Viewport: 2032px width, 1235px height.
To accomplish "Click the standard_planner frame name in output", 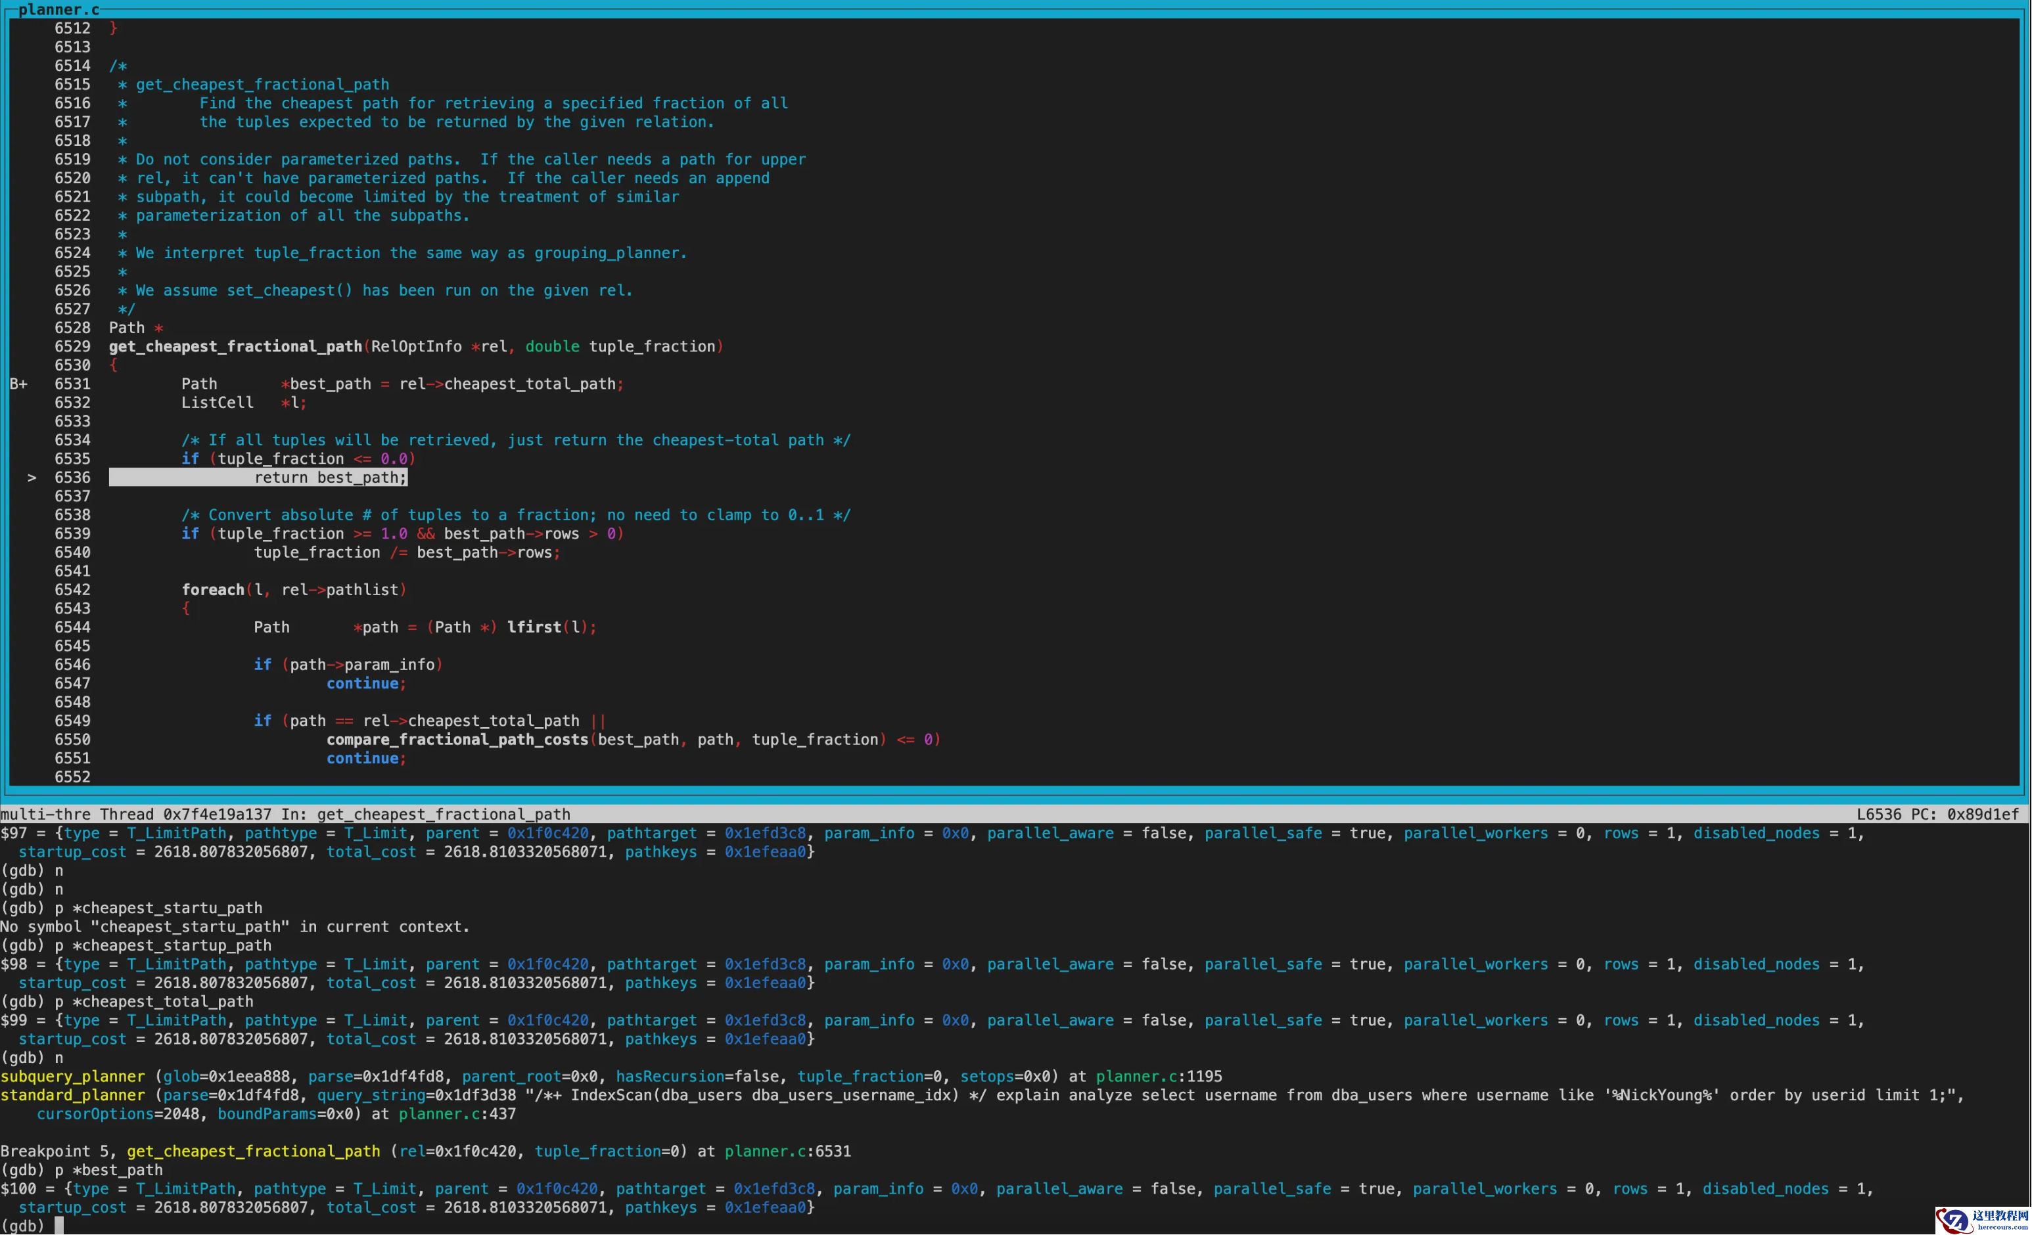I will pos(72,1096).
